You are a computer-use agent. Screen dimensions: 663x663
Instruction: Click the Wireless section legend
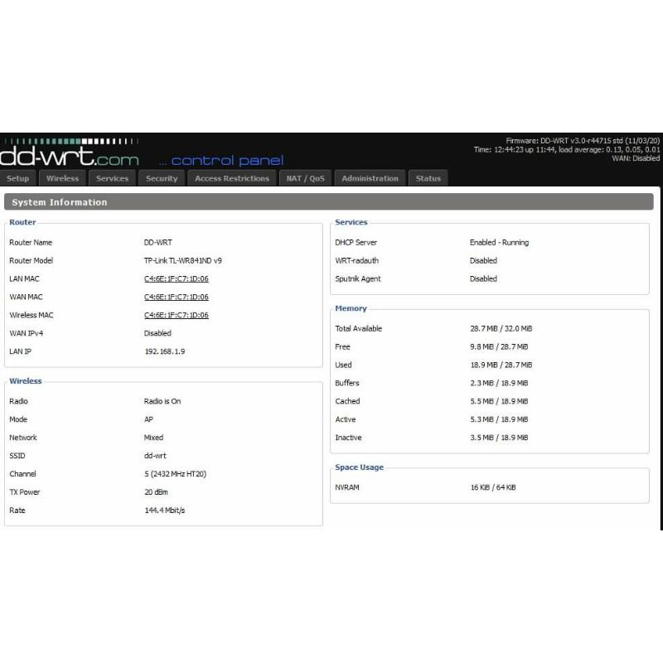[26, 381]
